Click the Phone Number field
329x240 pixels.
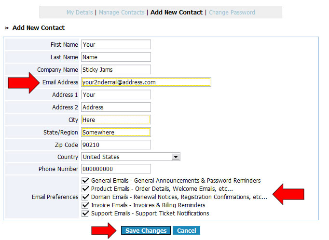(116, 169)
